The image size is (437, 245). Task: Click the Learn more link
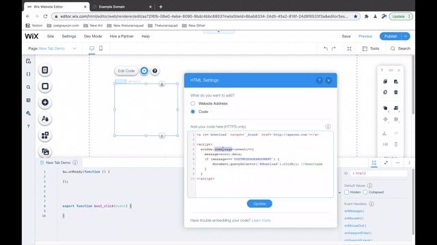261,220
